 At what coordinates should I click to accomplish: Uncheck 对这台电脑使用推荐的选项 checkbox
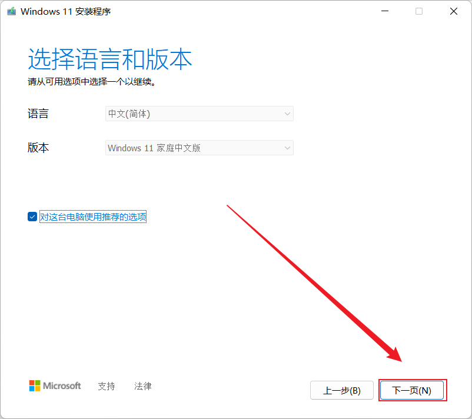tap(32, 217)
